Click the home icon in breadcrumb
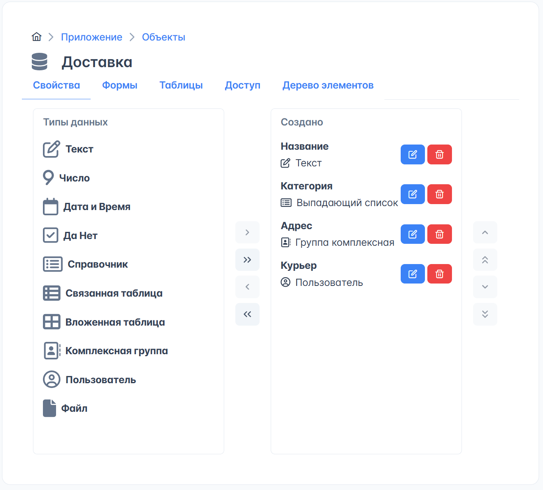Image resolution: width=543 pixels, height=490 pixels. click(37, 37)
